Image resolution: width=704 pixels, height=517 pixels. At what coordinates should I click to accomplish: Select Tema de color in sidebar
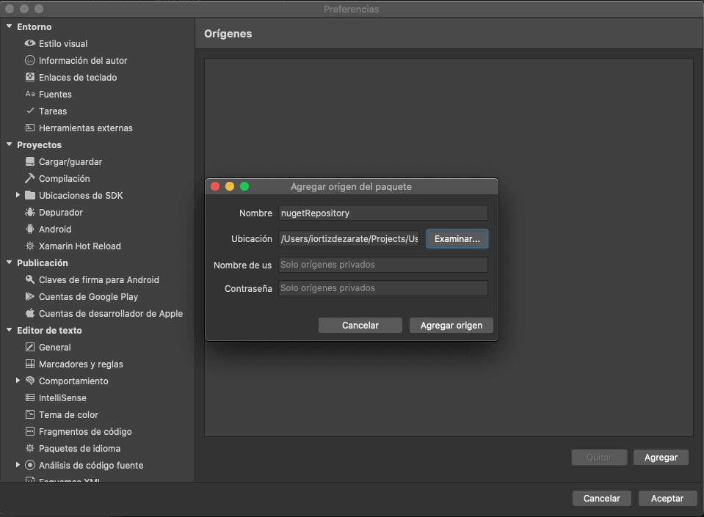(68, 415)
